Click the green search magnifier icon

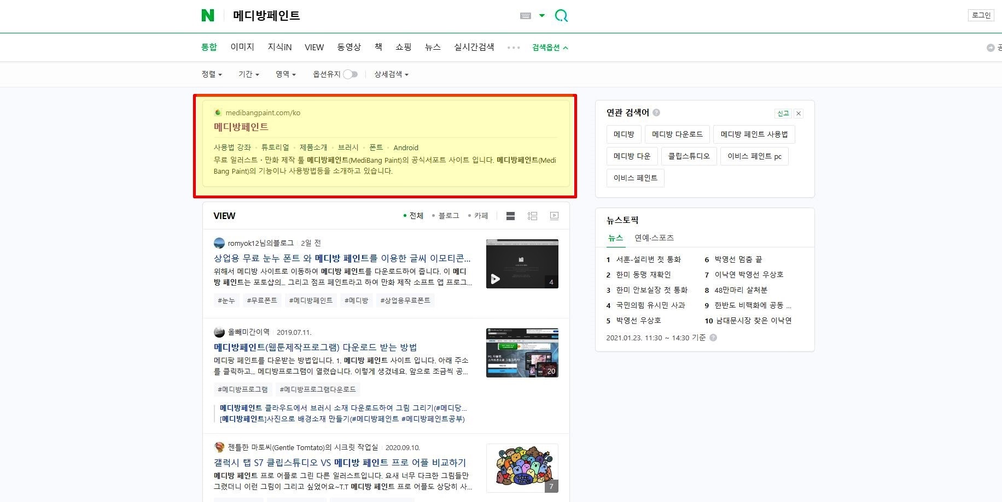click(561, 15)
